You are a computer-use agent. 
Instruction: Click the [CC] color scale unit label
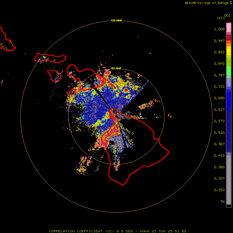[x=221, y=18]
